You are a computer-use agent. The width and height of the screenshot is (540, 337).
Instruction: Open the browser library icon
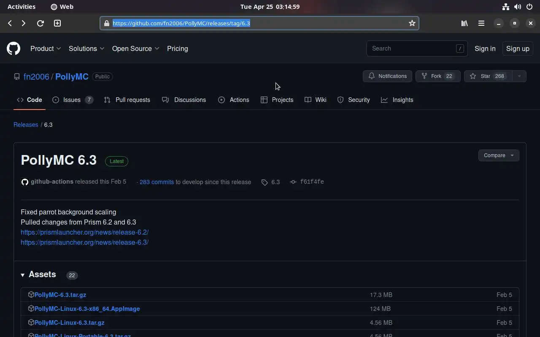pyautogui.click(x=464, y=23)
